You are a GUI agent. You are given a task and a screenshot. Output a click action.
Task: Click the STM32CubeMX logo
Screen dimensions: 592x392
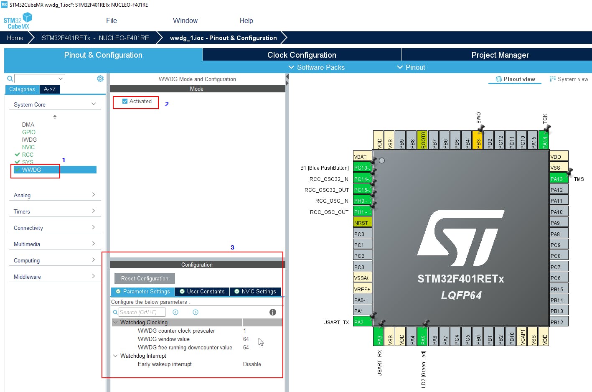18,21
